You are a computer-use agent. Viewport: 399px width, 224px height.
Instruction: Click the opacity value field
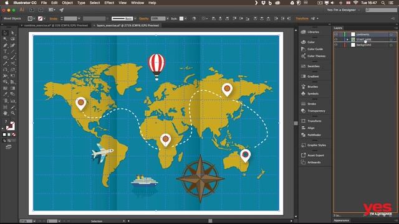(x=158, y=19)
